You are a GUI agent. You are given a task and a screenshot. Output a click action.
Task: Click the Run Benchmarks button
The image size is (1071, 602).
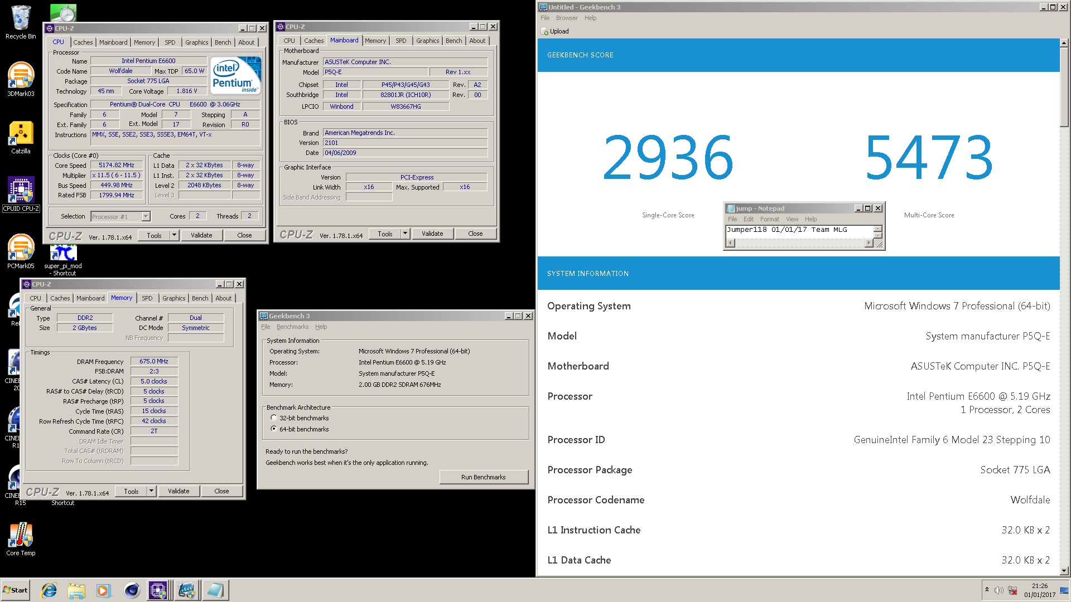tap(484, 477)
